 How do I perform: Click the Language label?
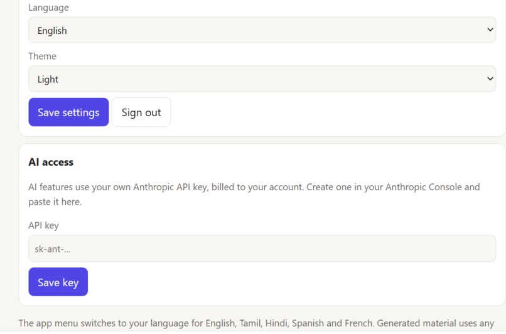(48, 8)
